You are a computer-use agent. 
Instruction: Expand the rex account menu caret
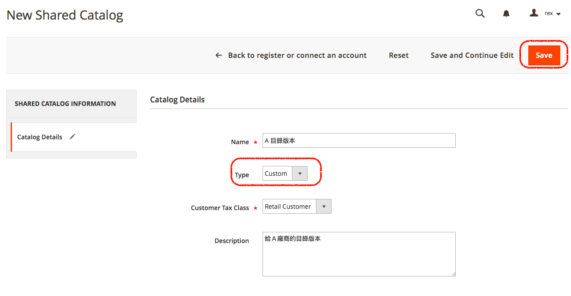pos(559,14)
